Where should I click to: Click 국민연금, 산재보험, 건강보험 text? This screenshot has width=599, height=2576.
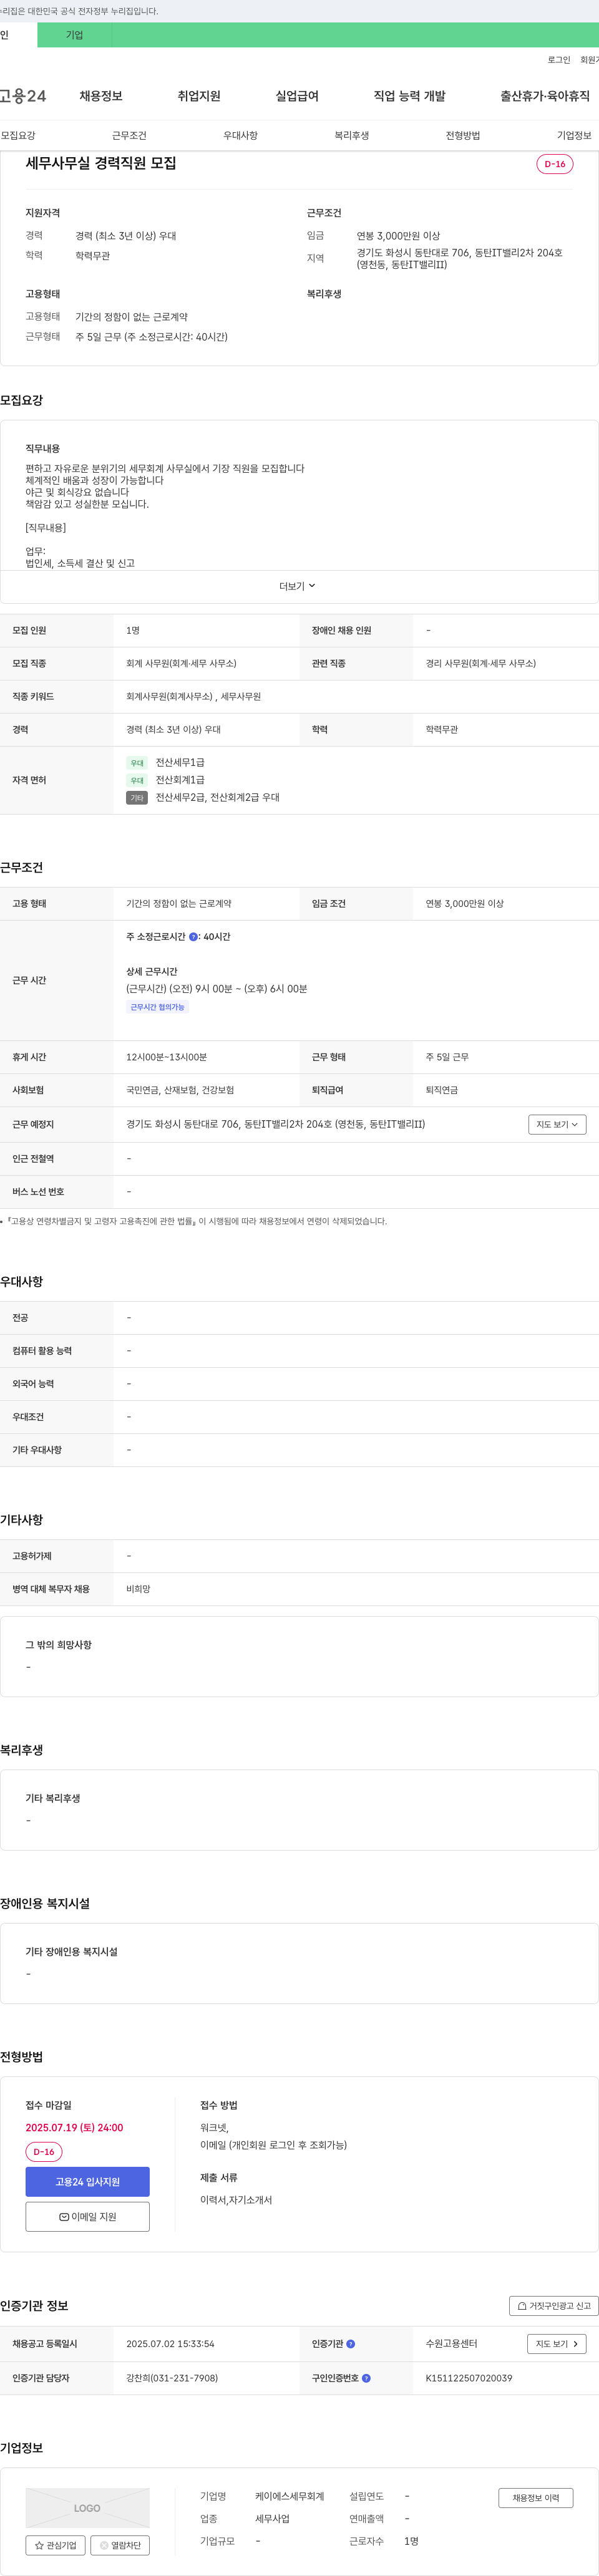click(180, 1090)
